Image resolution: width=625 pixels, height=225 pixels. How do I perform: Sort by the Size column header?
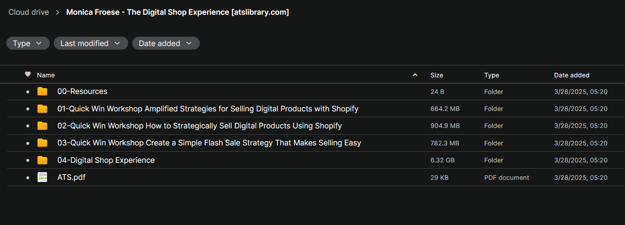pos(437,75)
